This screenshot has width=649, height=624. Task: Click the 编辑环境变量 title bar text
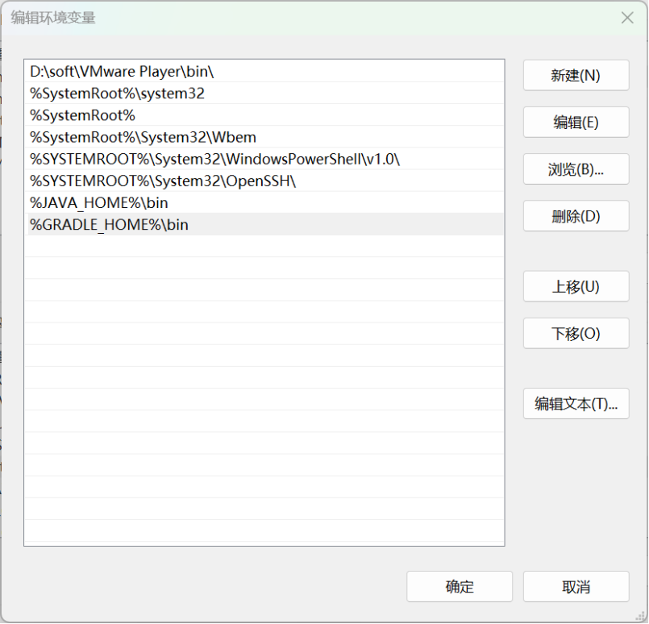53,18
